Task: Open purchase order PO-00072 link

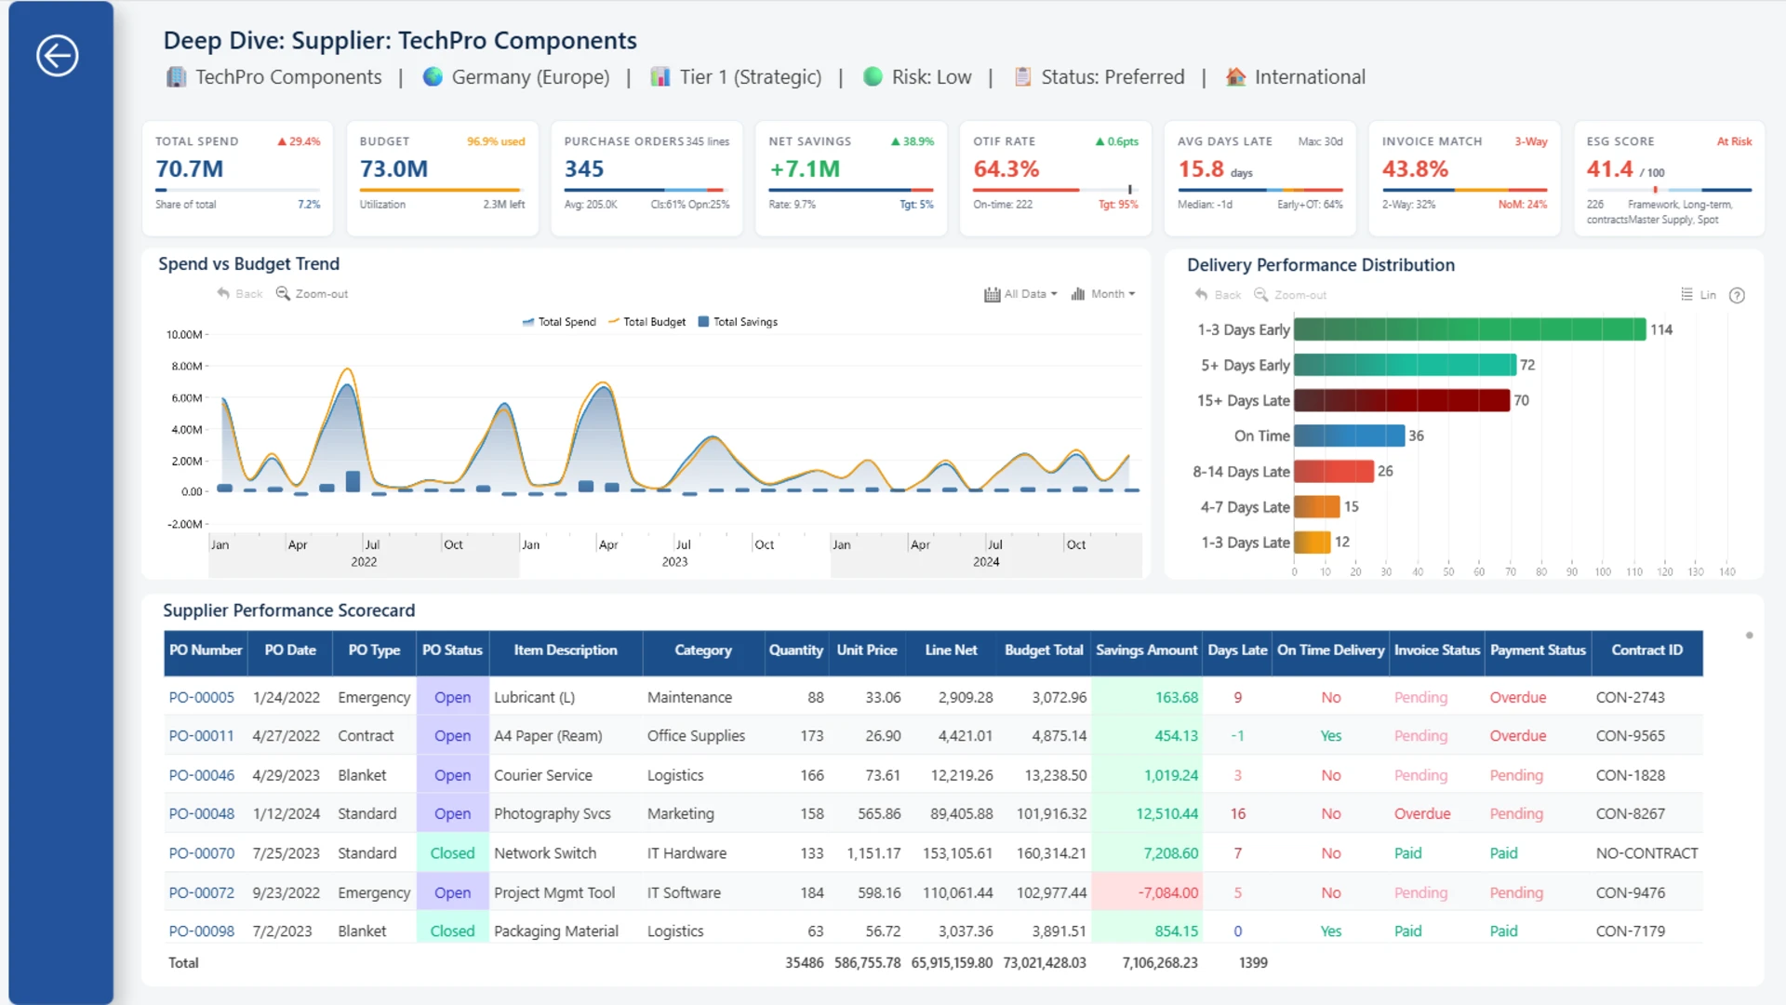Action: (202, 893)
